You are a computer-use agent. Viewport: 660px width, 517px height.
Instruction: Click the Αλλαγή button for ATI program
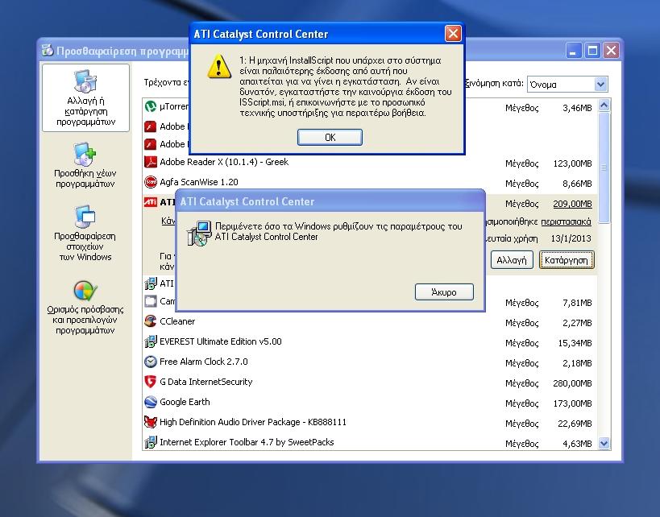(x=512, y=260)
